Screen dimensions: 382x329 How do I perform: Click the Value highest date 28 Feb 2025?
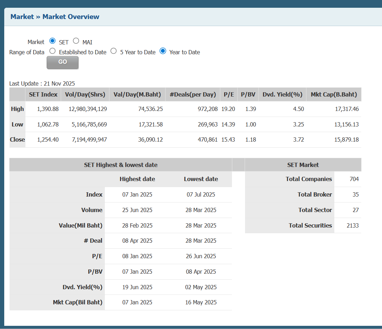pos(137,225)
